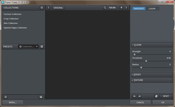
Task: Switch to the LOUPE tab
Action: tap(152, 8)
